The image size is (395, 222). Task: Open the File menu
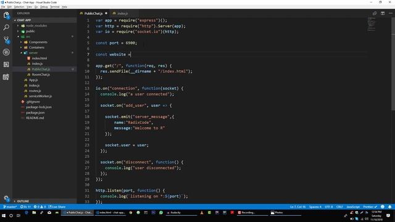click(3, 7)
